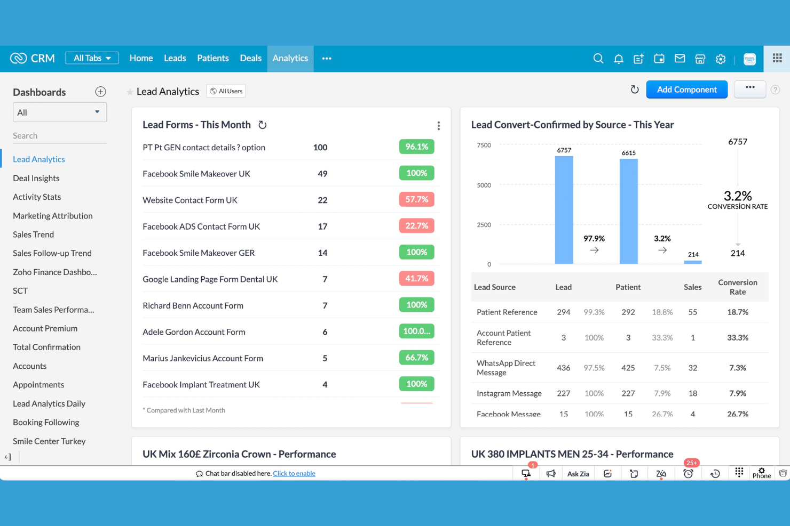Open the Patients tab
Viewport: 790px width, 526px height.
213,58
